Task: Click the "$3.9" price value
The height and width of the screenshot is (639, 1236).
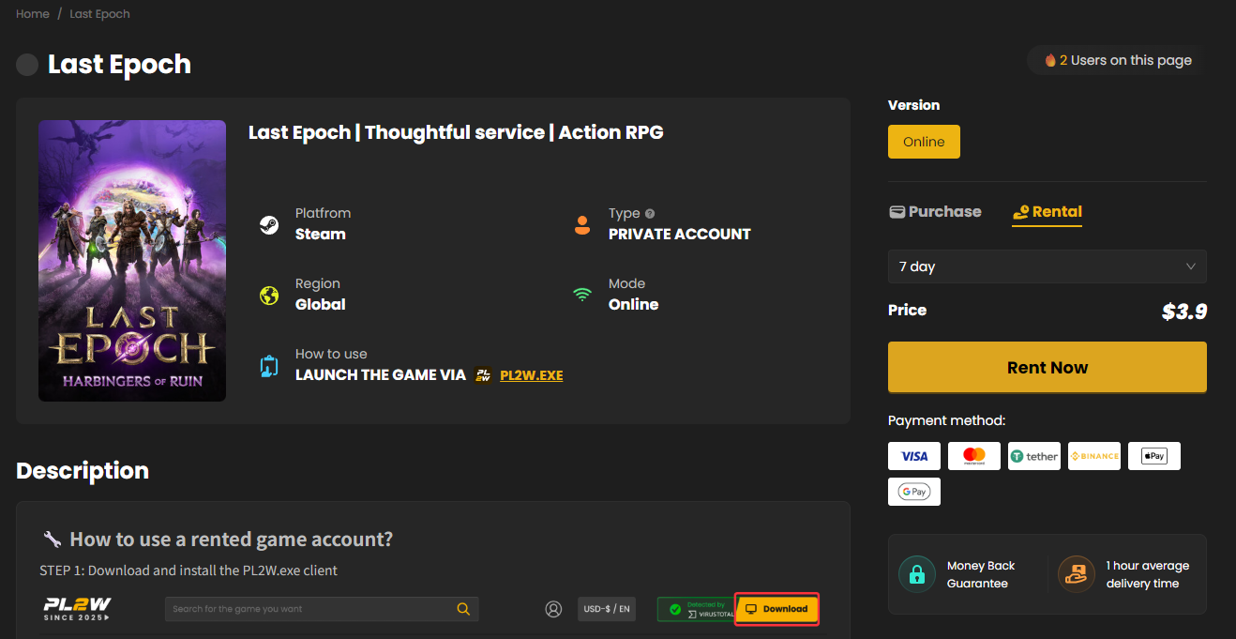Action: pos(1184,312)
